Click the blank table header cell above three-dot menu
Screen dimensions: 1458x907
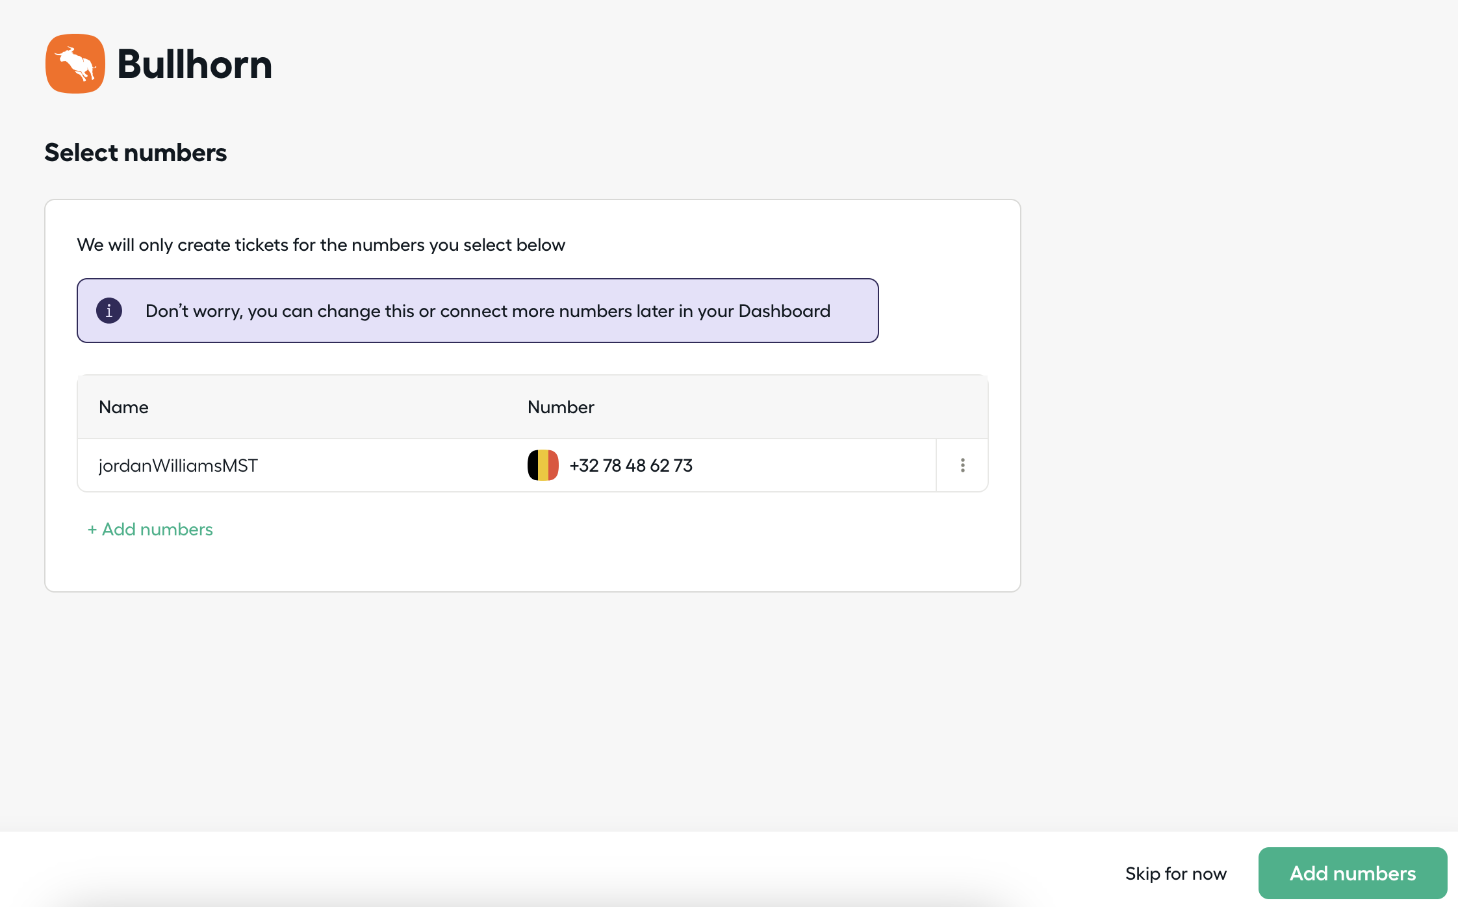coord(962,407)
